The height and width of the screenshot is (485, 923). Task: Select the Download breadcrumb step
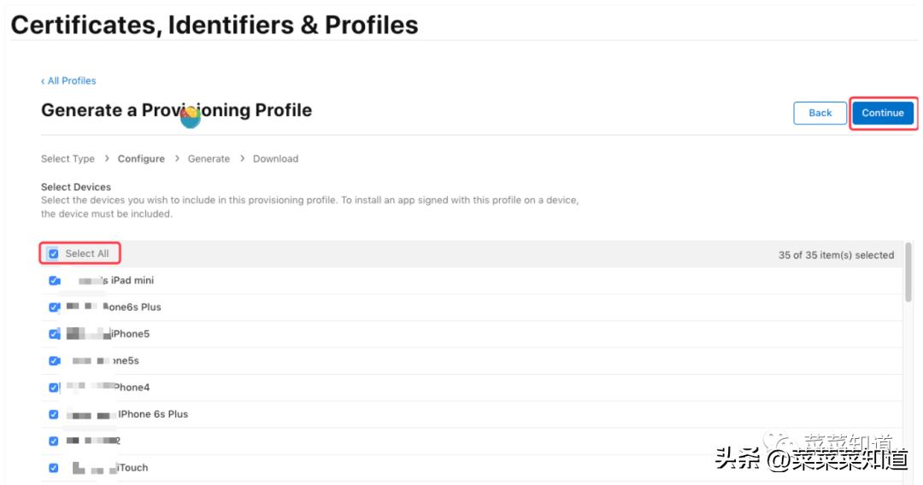[x=275, y=159]
